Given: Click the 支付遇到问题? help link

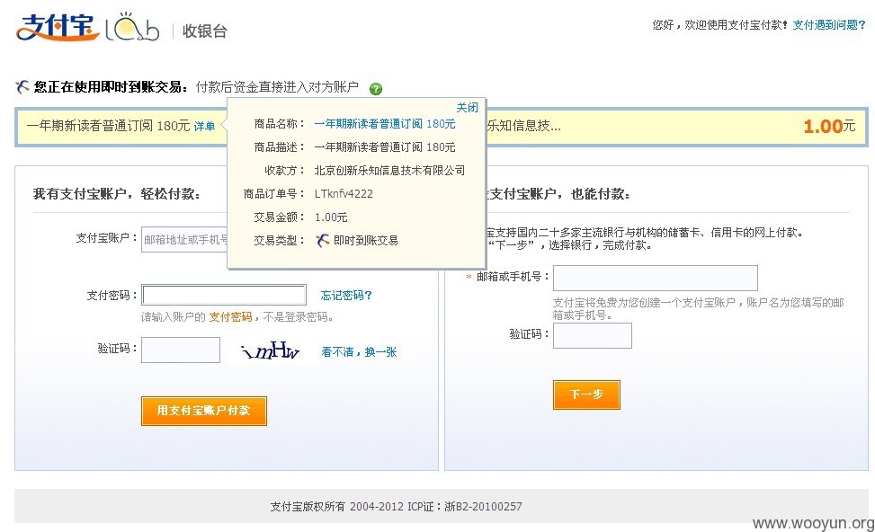Looking at the screenshot, I should coord(828,24).
